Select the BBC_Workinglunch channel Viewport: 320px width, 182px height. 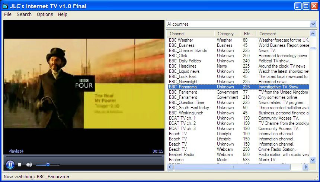(239, 113)
